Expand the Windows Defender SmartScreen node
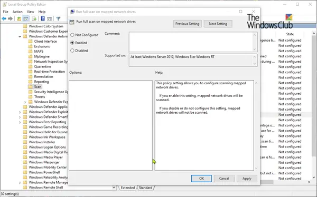 pyautogui.click(x=20, y=117)
